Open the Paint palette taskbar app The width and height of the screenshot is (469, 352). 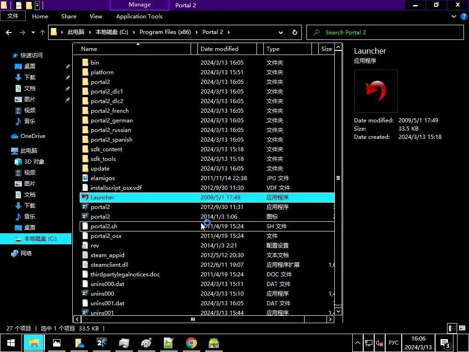point(146,343)
